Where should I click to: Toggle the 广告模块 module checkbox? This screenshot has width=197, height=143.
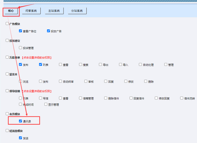pos(7,24)
